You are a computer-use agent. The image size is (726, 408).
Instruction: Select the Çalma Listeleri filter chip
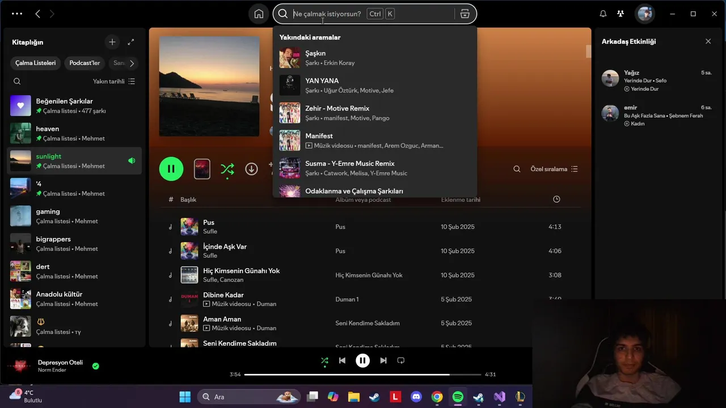(x=35, y=63)
